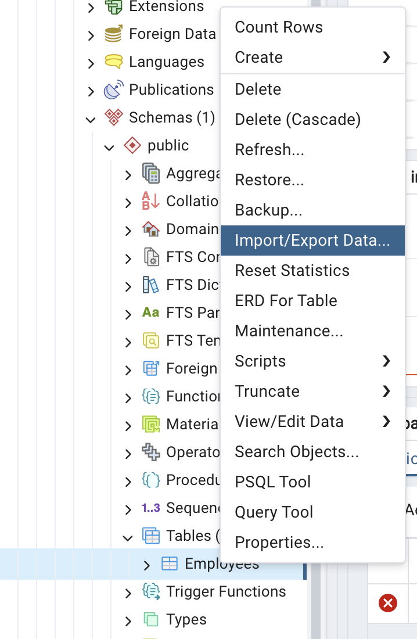
Task: Open the Query Tool menu entry
Action: coord(274,512)
